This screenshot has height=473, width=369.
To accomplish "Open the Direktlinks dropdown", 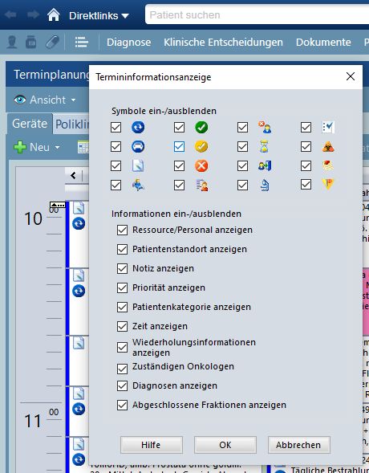I will (x=99, y=15).
